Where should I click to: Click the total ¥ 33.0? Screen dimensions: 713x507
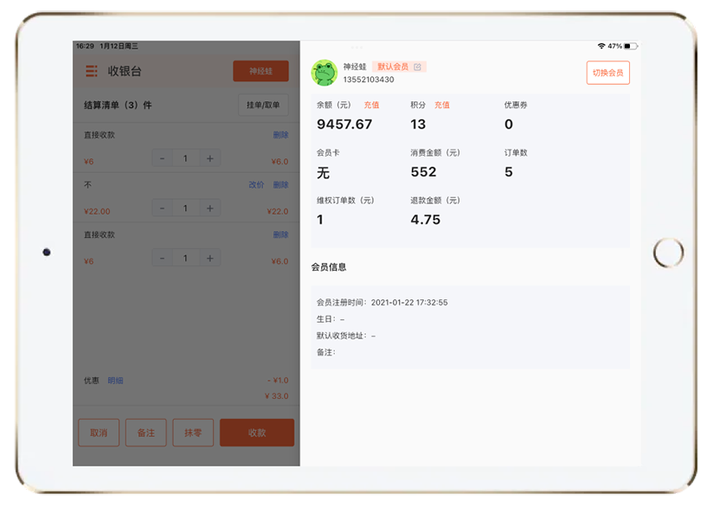click(x=277, y=396)
